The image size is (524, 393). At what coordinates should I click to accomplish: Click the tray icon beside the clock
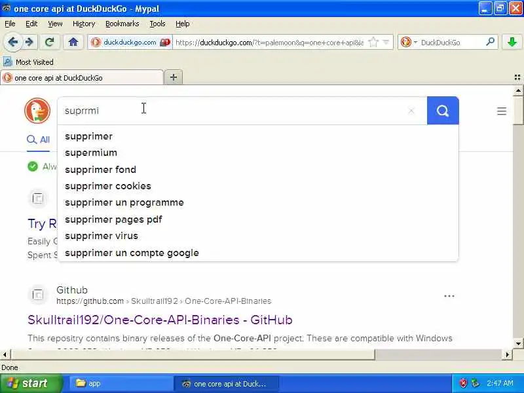pos(475,383)
